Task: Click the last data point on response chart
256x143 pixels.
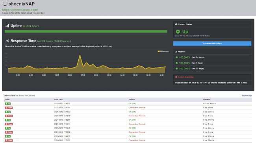Action: 165,67
